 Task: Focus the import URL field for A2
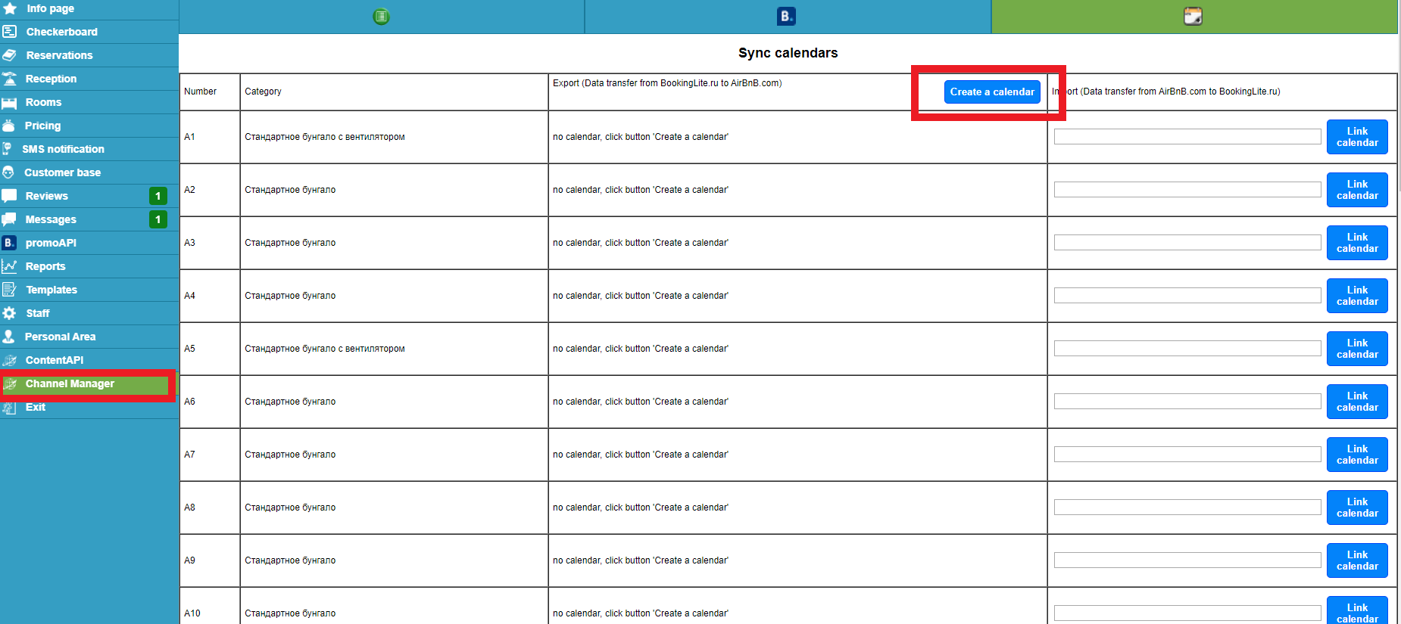click(x=1187, y=190)
